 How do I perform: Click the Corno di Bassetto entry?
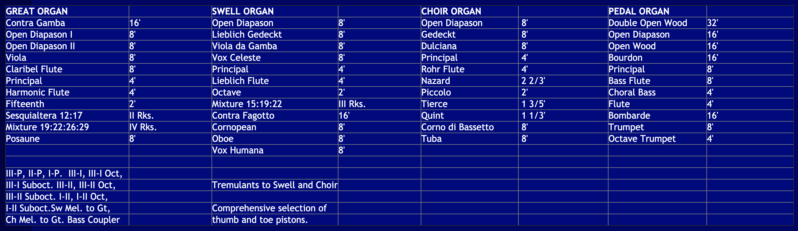click(457, 127)
